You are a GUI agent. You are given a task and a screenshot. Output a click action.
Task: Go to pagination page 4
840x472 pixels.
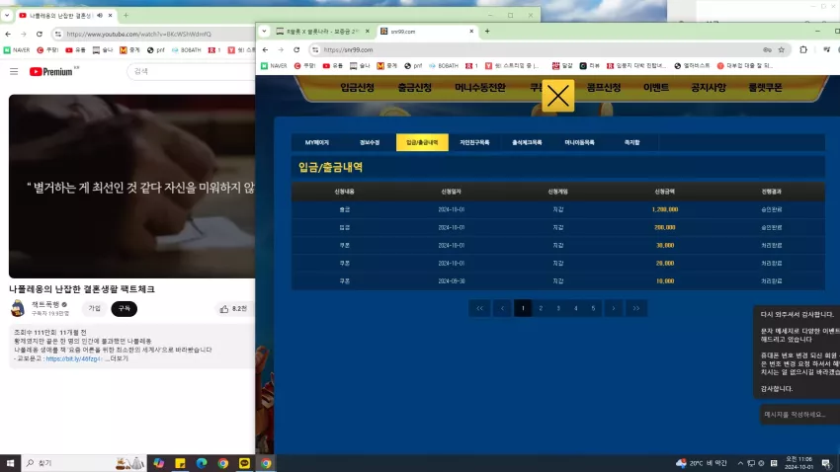[x=576, y=308]
